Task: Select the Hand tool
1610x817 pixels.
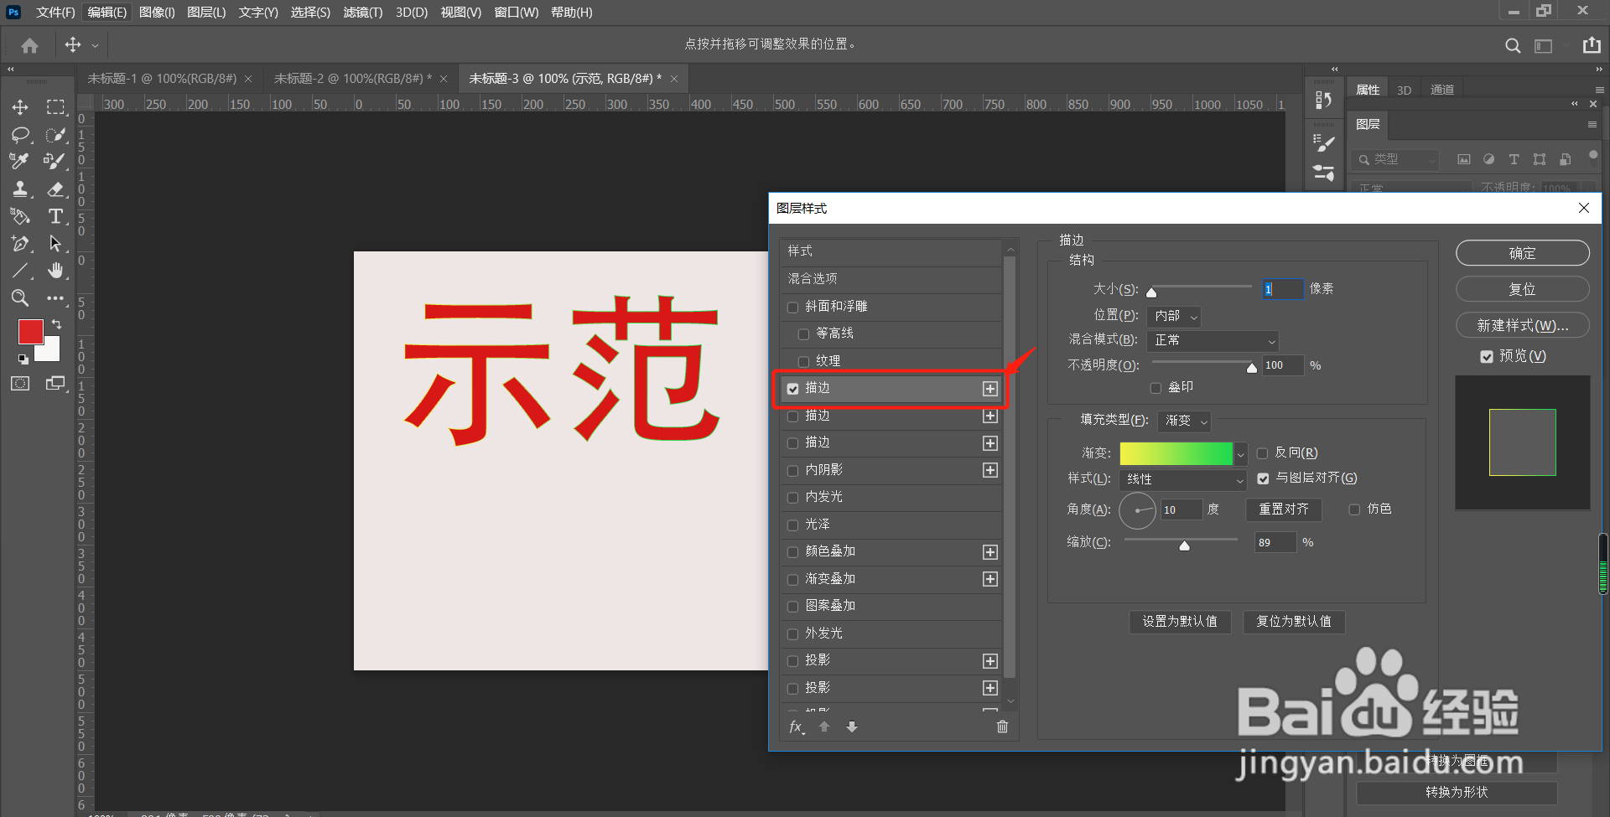Action: 56,270
